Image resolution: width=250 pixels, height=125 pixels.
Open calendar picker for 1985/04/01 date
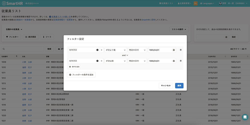(174, 50)
